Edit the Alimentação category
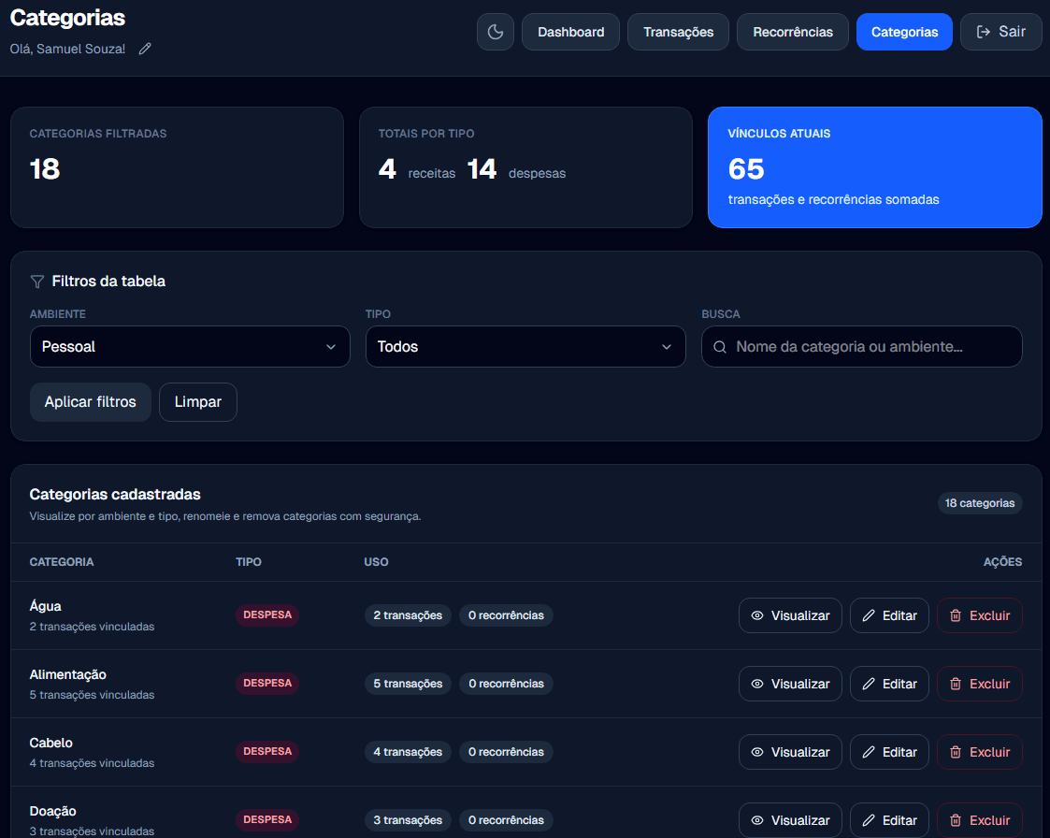 [x=889, y=684]
